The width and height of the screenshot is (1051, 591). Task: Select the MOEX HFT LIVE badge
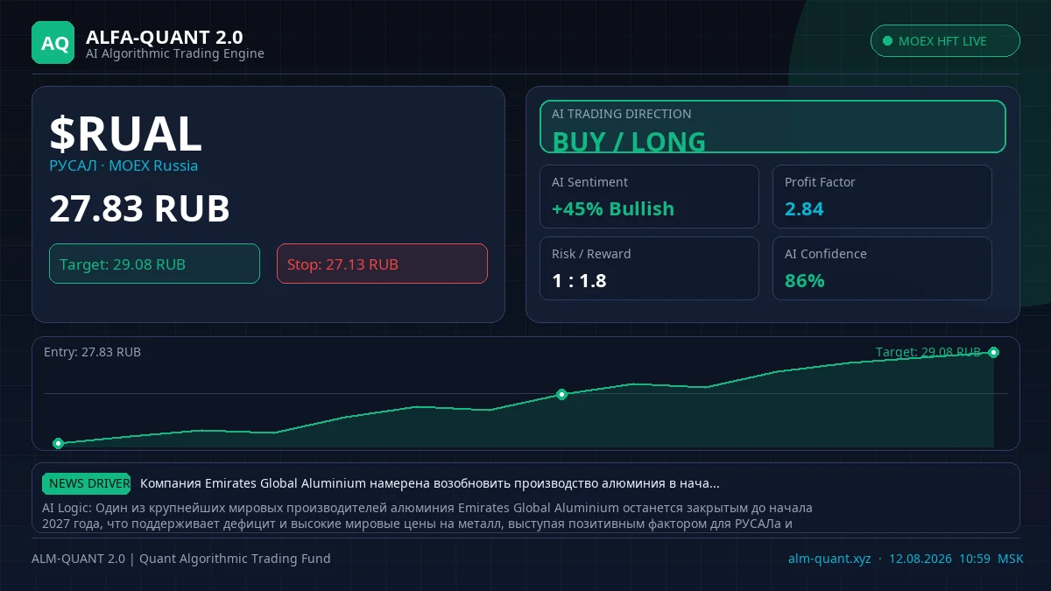coord(945,41)
